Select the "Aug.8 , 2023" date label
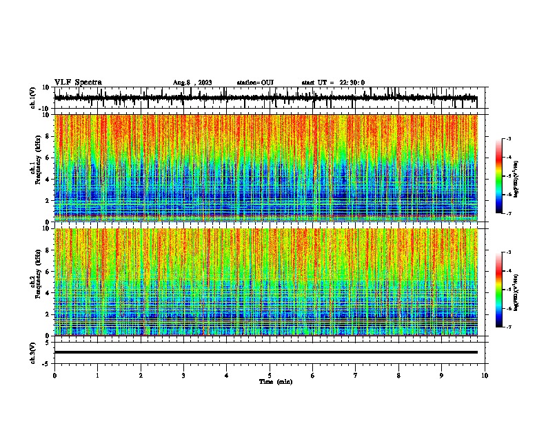This screenshot has height=421, width=546. click(x=192, y=83)
